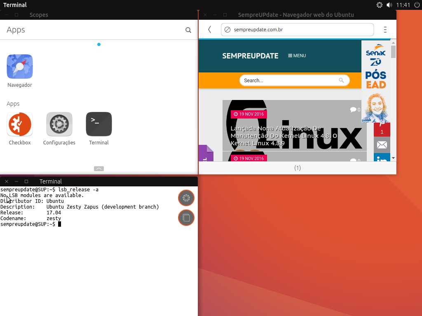
Task: Click the email share icon
Action: pyautogui.click(x=382, y=145)
